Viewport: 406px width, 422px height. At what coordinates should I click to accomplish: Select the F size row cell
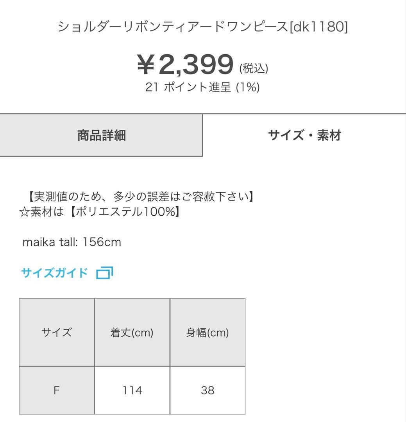point(57,390)
